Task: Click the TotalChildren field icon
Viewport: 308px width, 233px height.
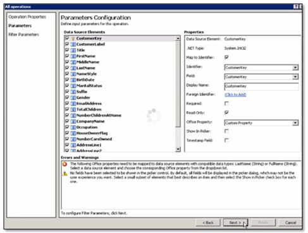Action: coord(73,109)
